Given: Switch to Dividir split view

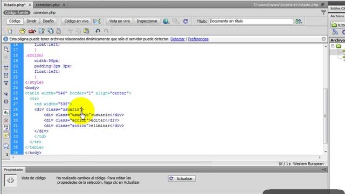Looking at the screenshot, I should click(x=31, y=21).
